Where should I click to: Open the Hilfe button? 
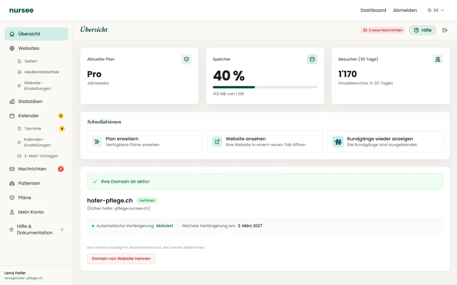coord(422,30)
